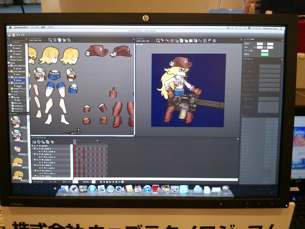This screenshot has width=305, height=229.
Task: Click the walking figure icon in layout toolbar
Action: coord(205,41)
